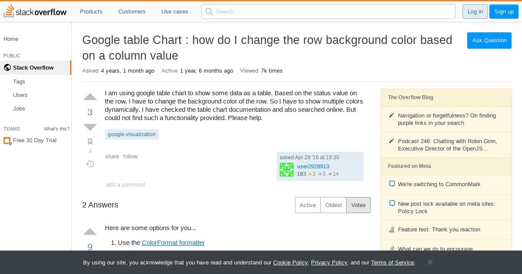Click the Ask Question button
The height and width of the screenshot is (274, 522).
click(489, 40)
